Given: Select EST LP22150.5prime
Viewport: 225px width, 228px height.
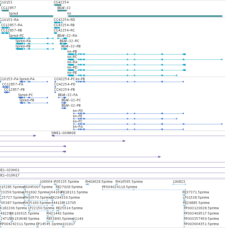Looking at the screenshot, I should (41, 211).
